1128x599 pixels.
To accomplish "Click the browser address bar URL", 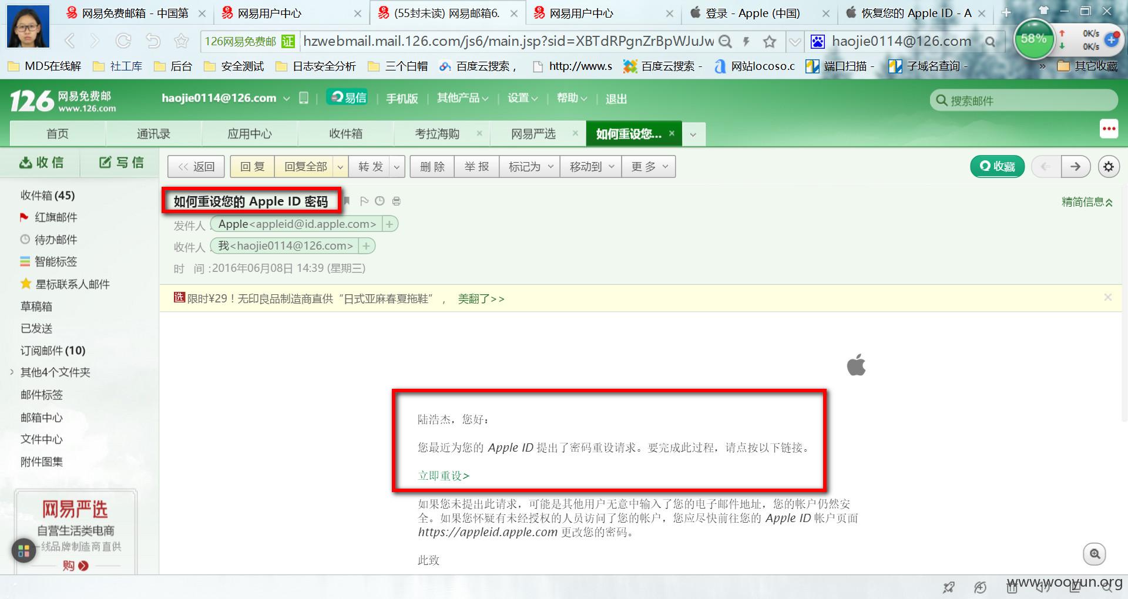I will [x=509, y=41].
